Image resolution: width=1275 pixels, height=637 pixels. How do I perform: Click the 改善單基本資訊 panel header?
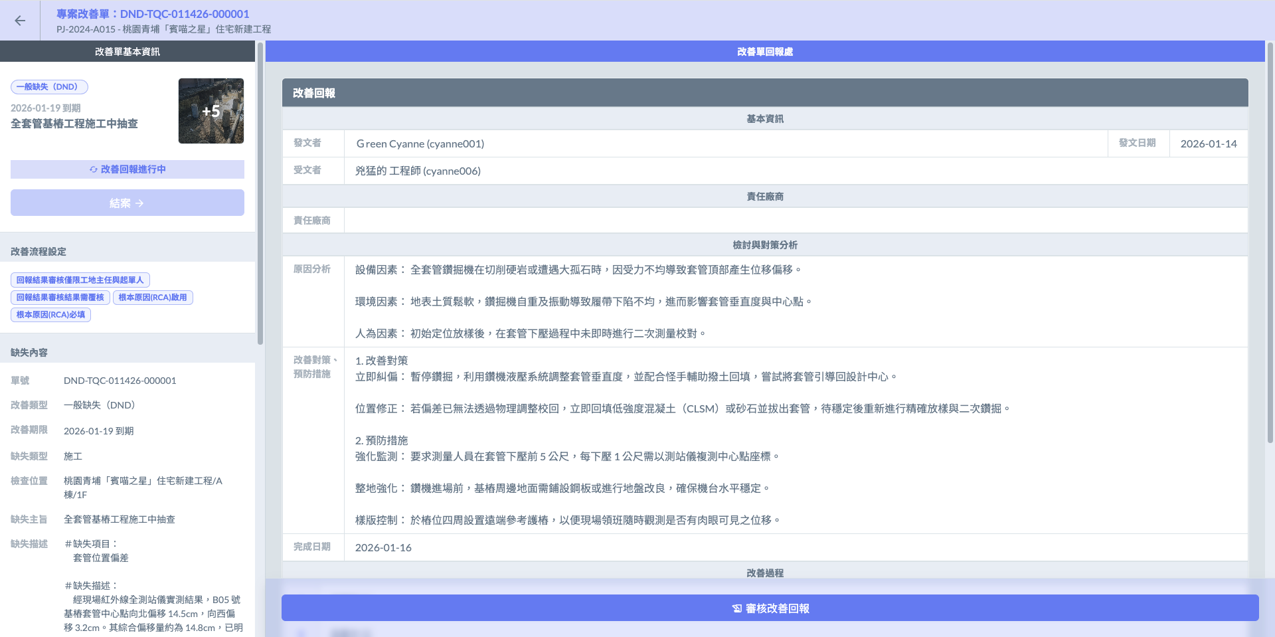pyautogui.click(x=127, y=52)
